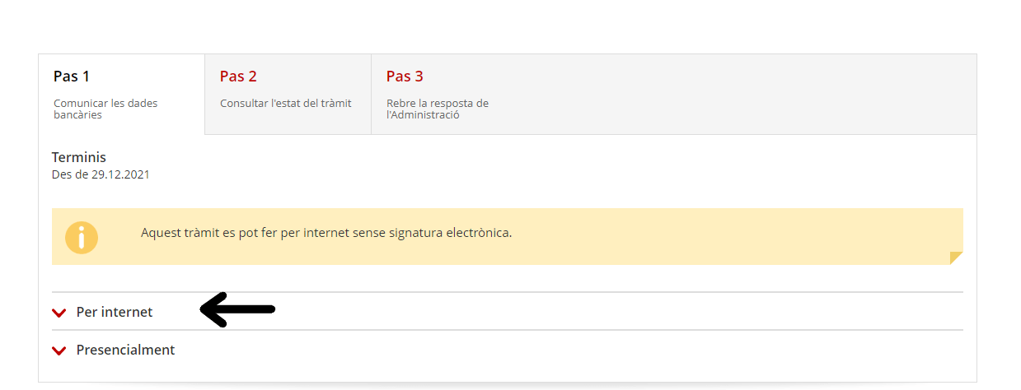Click the date 'Des de 29.12.2021'

tap(101, 174)
